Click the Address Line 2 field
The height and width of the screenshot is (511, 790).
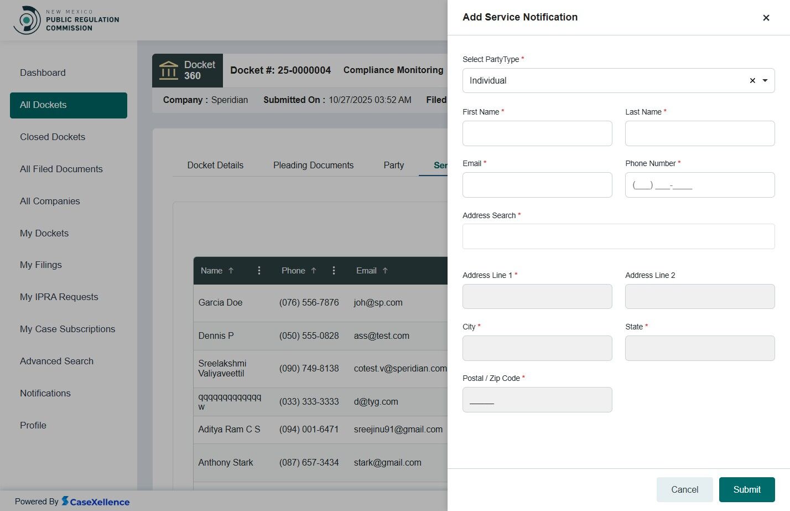(x=700, y=297)
